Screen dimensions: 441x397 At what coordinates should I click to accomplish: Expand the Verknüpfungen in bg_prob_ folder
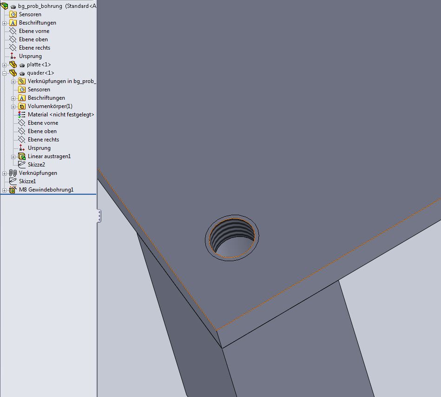(13, 81)
